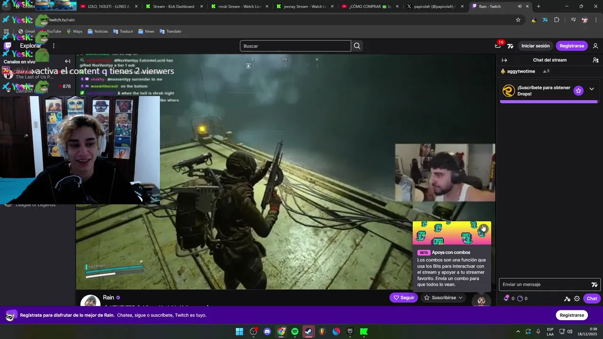Click the League of Legends sidebar channel
This screenshot has height=339, width=603.
[x=35, y=205]
